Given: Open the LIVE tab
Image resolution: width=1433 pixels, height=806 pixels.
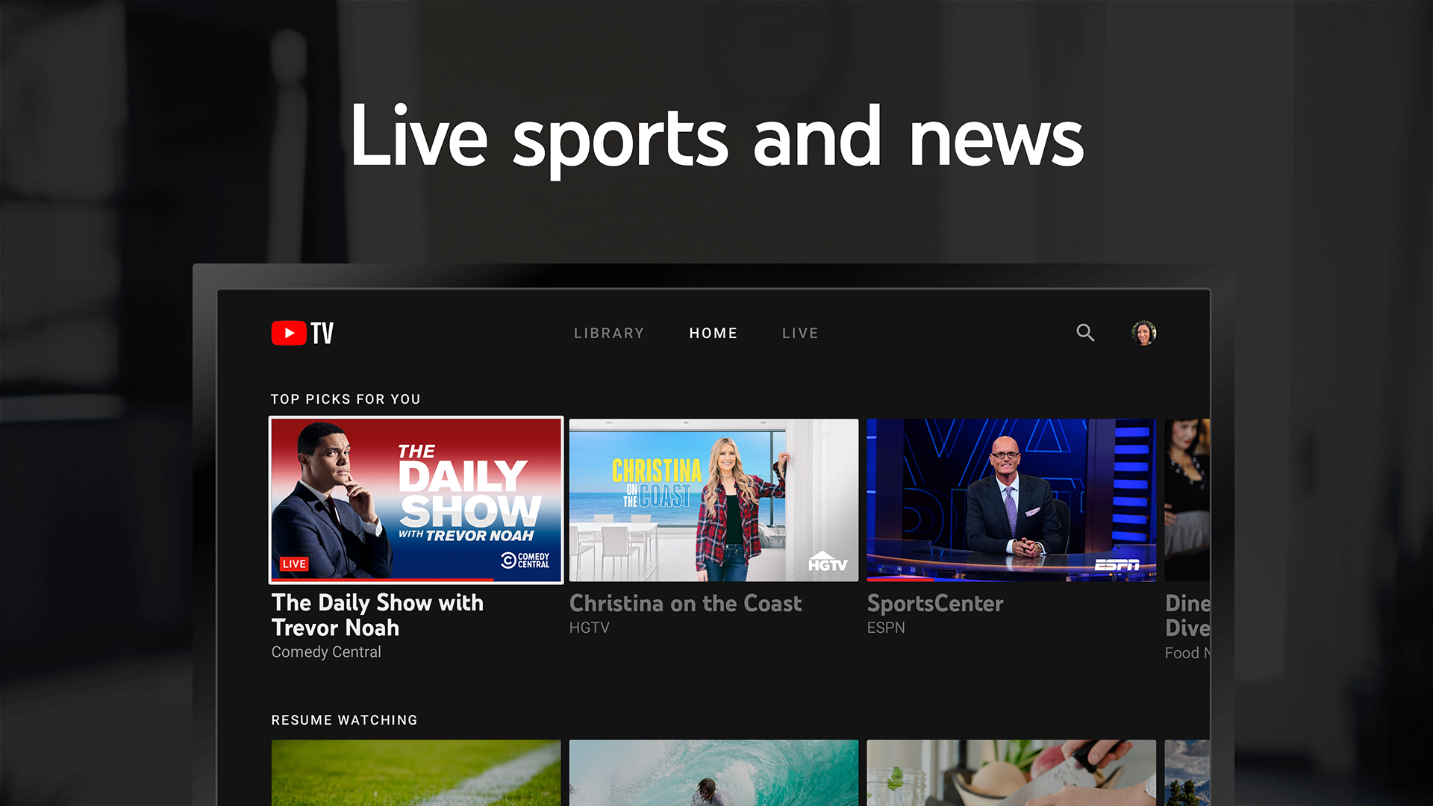Looking at the screenshot, I should click(x=800, y=333).
